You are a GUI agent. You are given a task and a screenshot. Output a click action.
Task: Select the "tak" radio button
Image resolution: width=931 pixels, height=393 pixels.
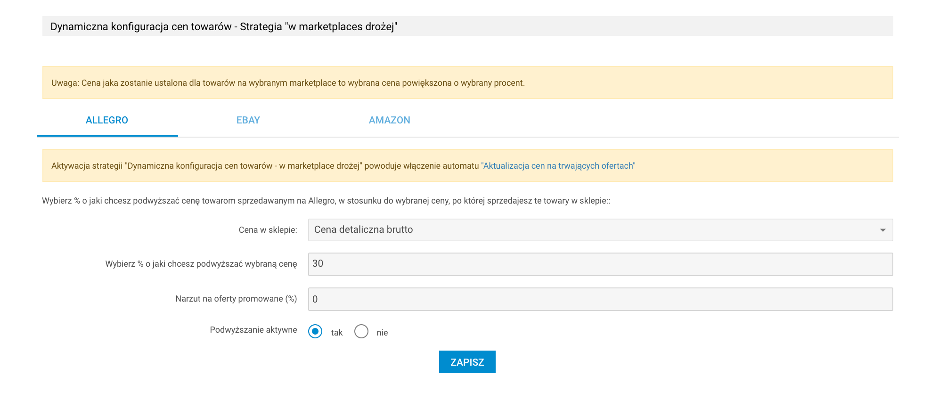pyautogui.click(x=315, y=331)
